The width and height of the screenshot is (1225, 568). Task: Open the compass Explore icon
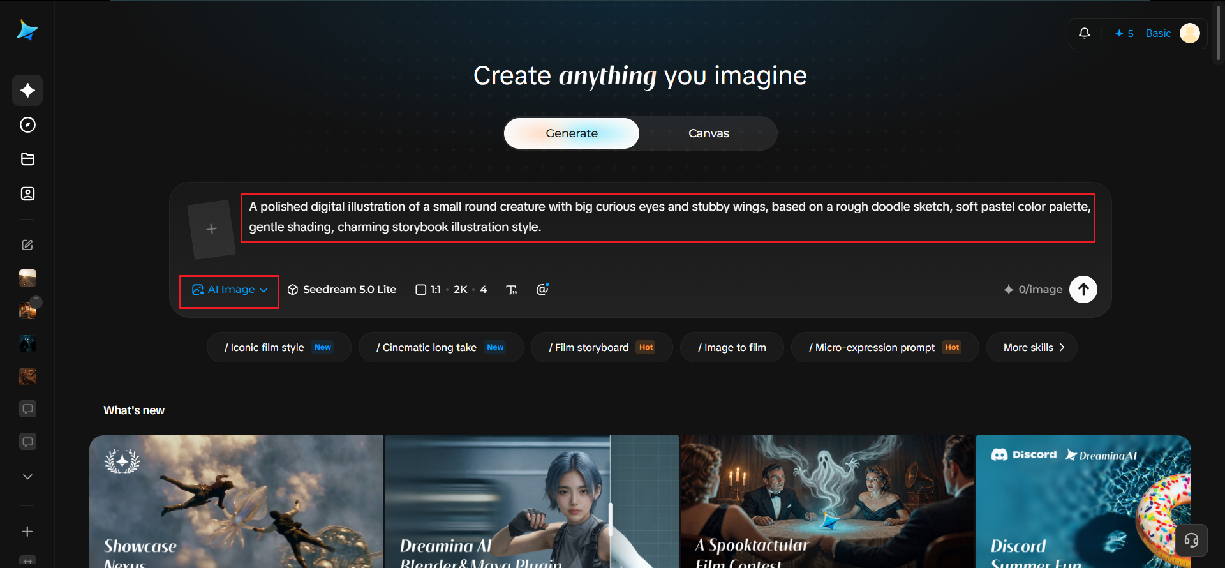point(27,124)
